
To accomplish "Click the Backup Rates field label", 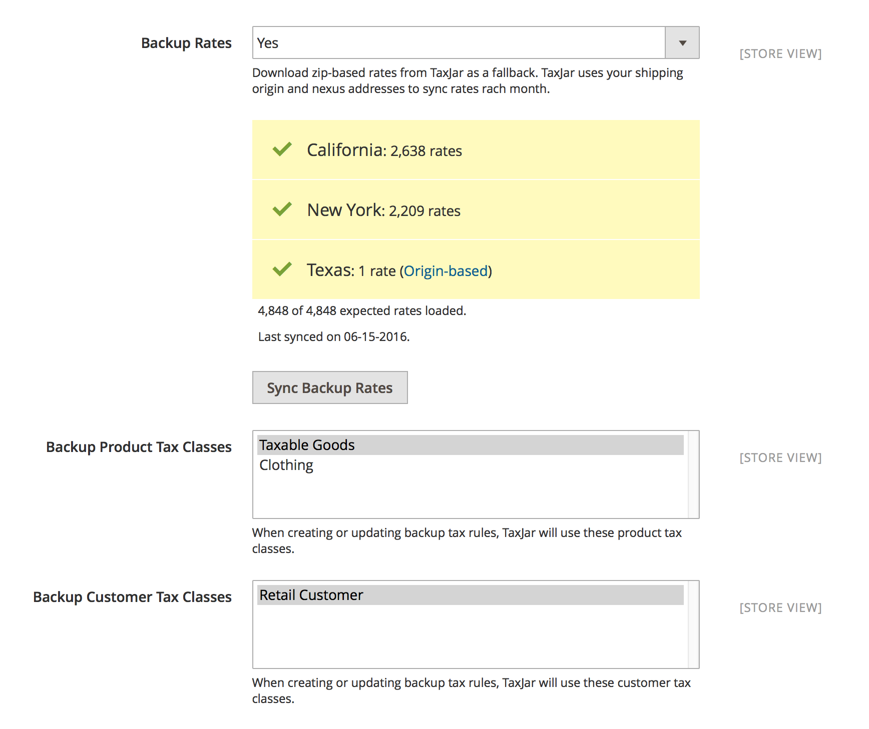I will (186, 43).
